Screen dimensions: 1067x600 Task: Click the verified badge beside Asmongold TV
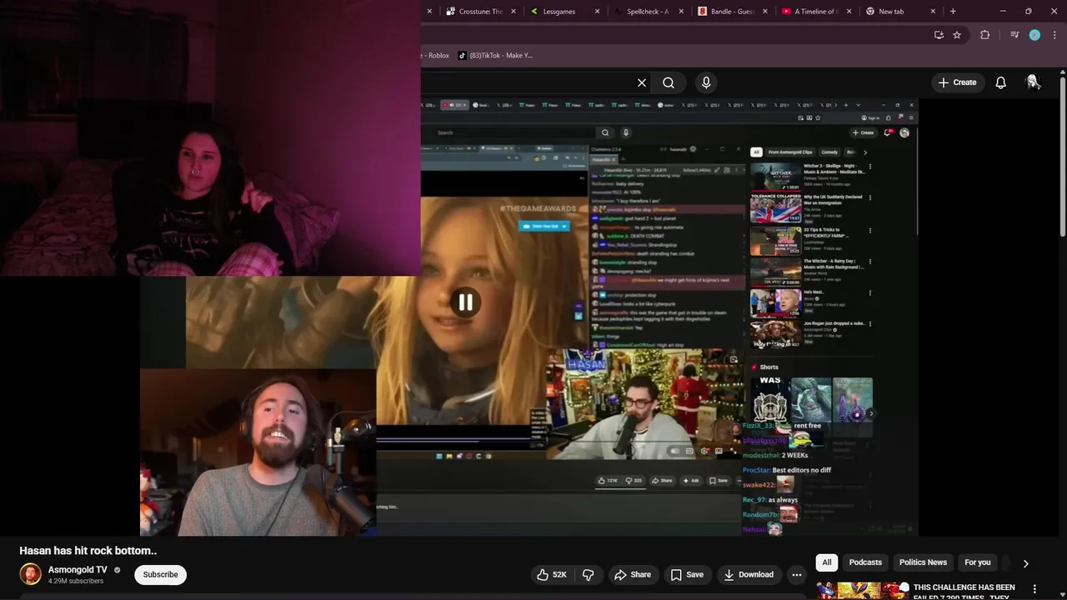(117, 570)
